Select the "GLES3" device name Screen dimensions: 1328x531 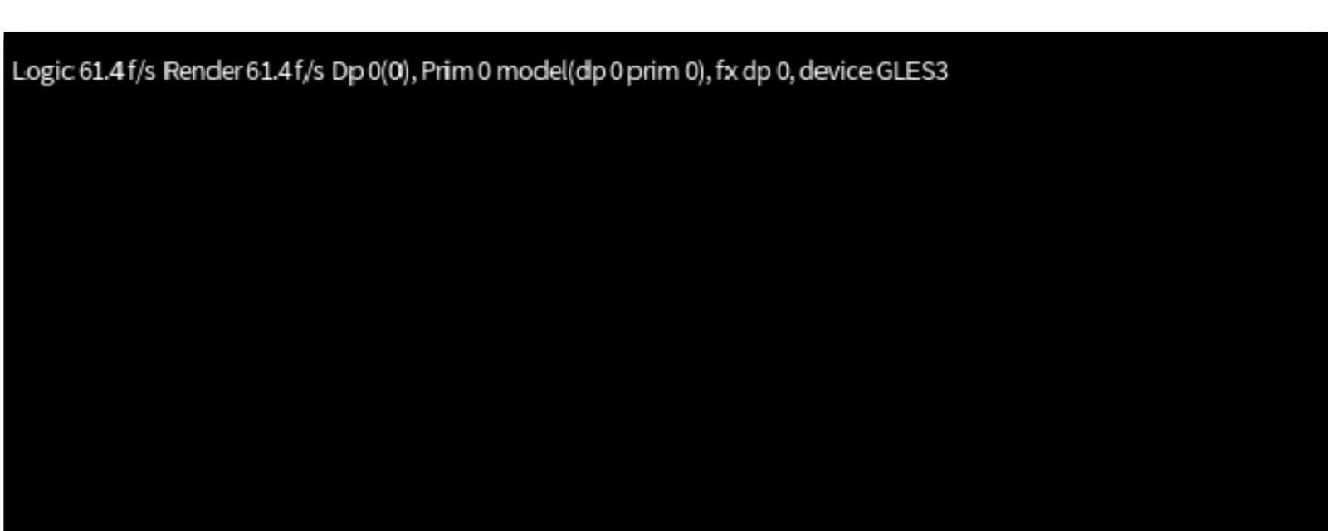(912, 71)
